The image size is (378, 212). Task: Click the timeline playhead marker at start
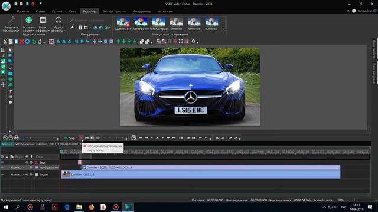pyautogui.click(x=61, y=151)
